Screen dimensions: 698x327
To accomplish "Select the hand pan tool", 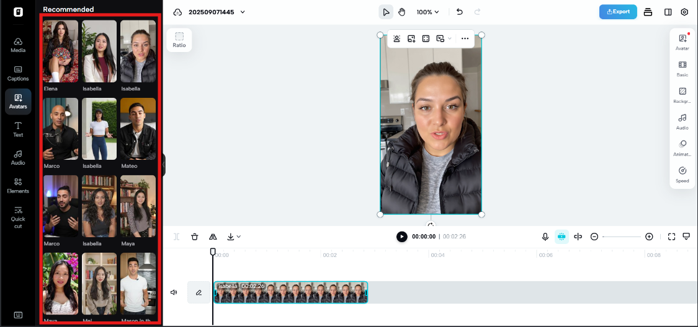I will pos(401,12).
